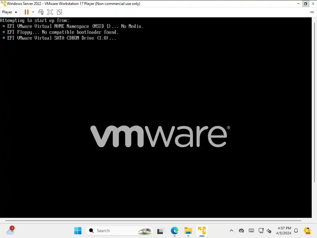Open the weather widget on taskbar

tap(10, 231)
